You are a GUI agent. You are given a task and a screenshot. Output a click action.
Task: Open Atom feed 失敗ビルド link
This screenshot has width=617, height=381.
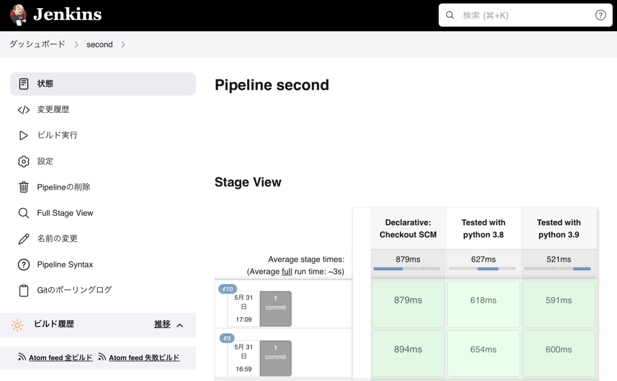coord(144,357)
